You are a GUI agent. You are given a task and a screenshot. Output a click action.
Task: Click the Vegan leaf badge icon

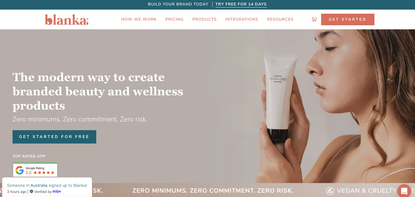click(x=330, y=191)
